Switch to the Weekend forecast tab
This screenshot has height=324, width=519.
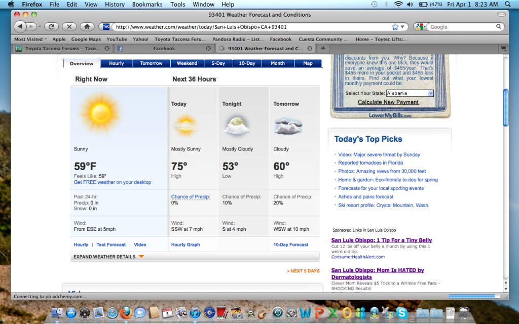point(187,63)
